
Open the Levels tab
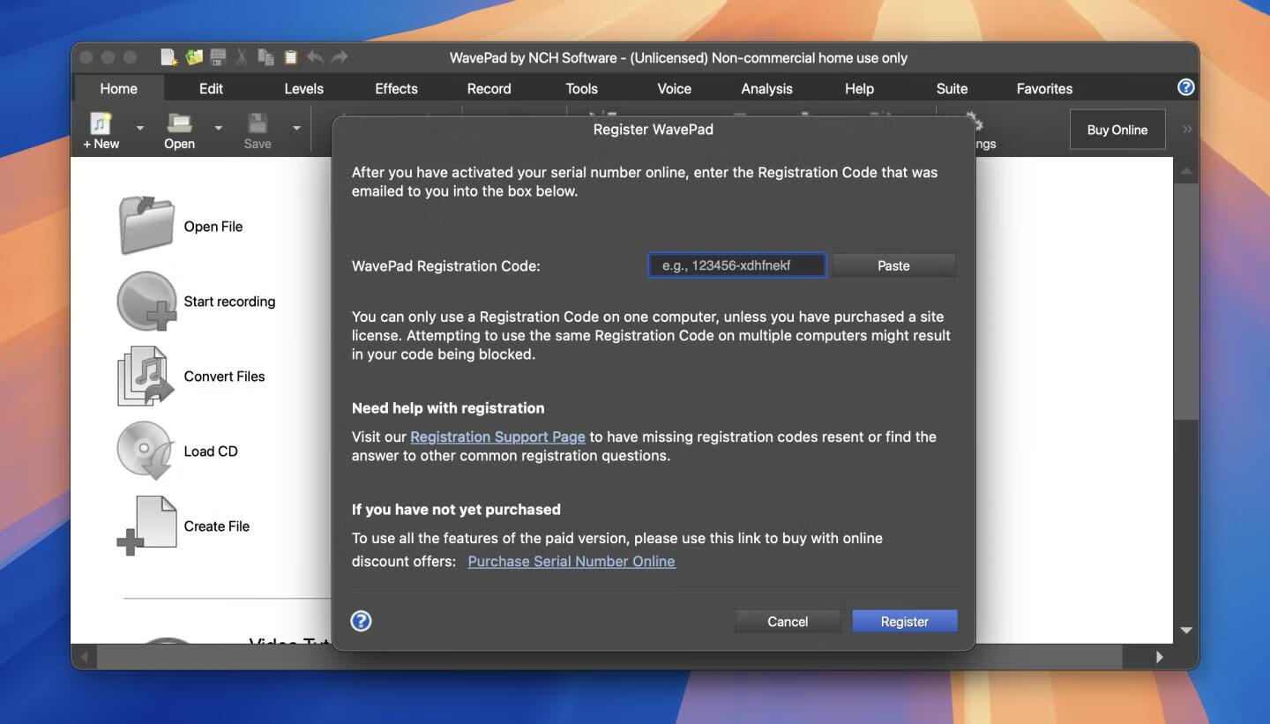[x=303, y=88]
